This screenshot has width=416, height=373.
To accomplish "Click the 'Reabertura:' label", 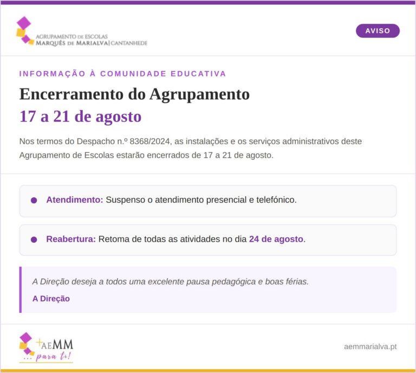I will click(x=71, y=239).
